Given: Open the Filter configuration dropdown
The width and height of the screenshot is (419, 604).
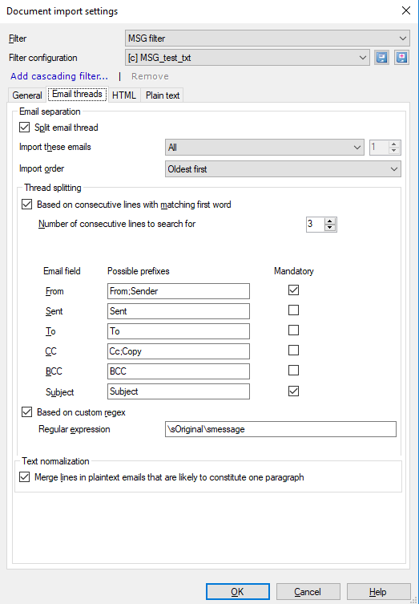Looking at the screenshot, I should click(248, 58).
